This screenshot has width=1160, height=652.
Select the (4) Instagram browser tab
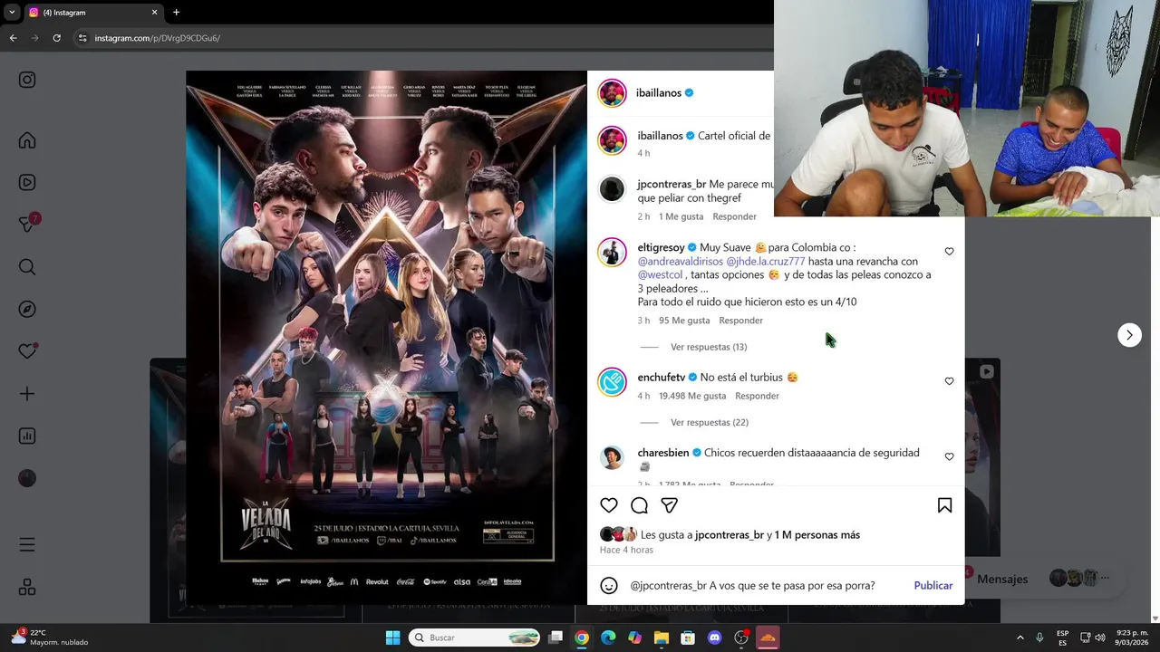click(91, 13)
